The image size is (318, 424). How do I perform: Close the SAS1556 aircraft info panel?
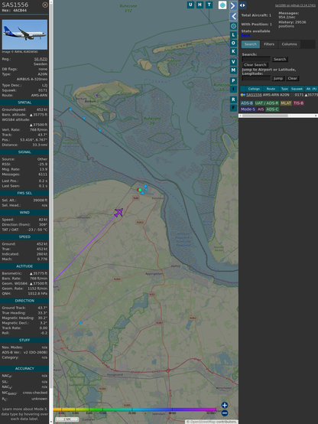[x=45, y=5]
